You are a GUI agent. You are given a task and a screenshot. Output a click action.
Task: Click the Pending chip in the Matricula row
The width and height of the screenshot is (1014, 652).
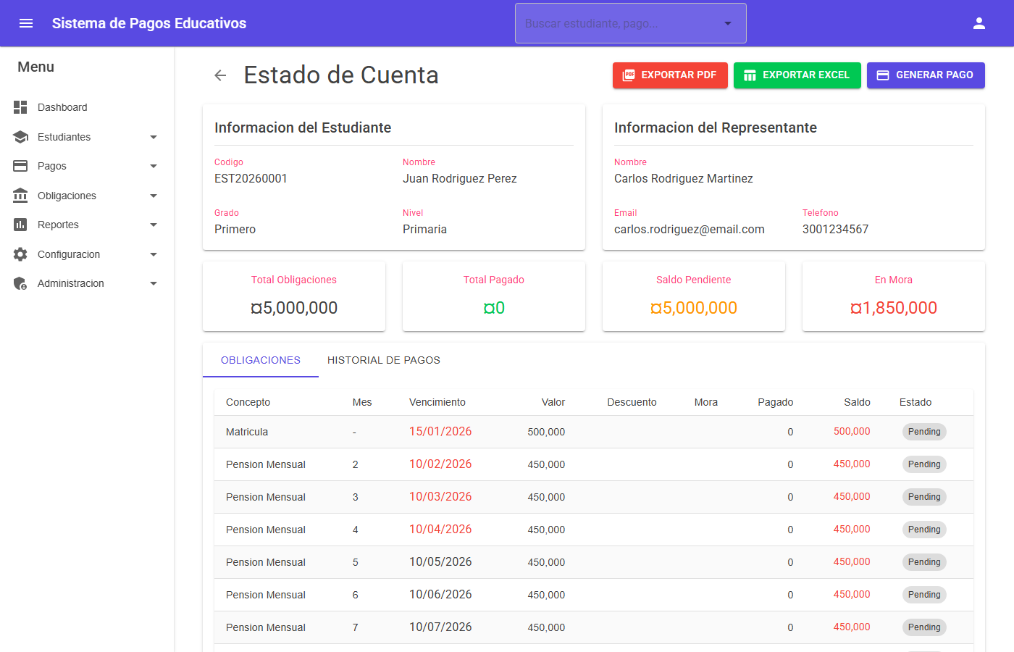(x=924, y=432)
